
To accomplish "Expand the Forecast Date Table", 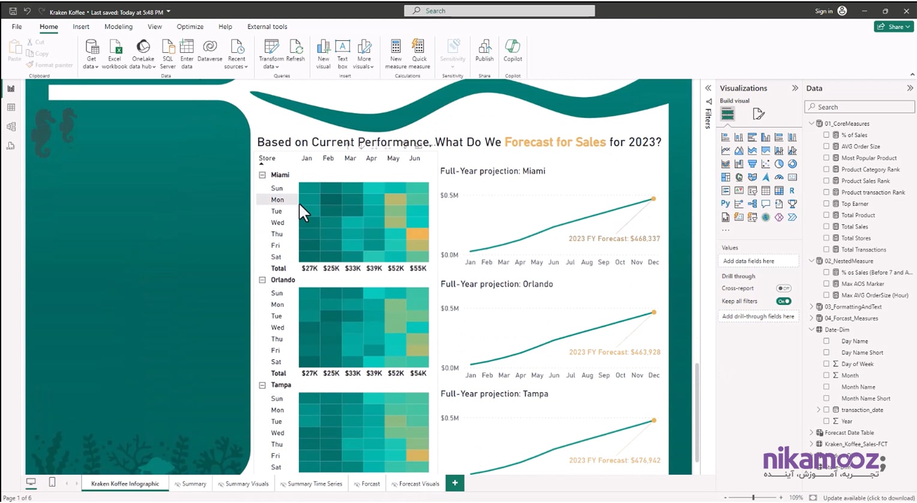I will (x=811, y=433).
